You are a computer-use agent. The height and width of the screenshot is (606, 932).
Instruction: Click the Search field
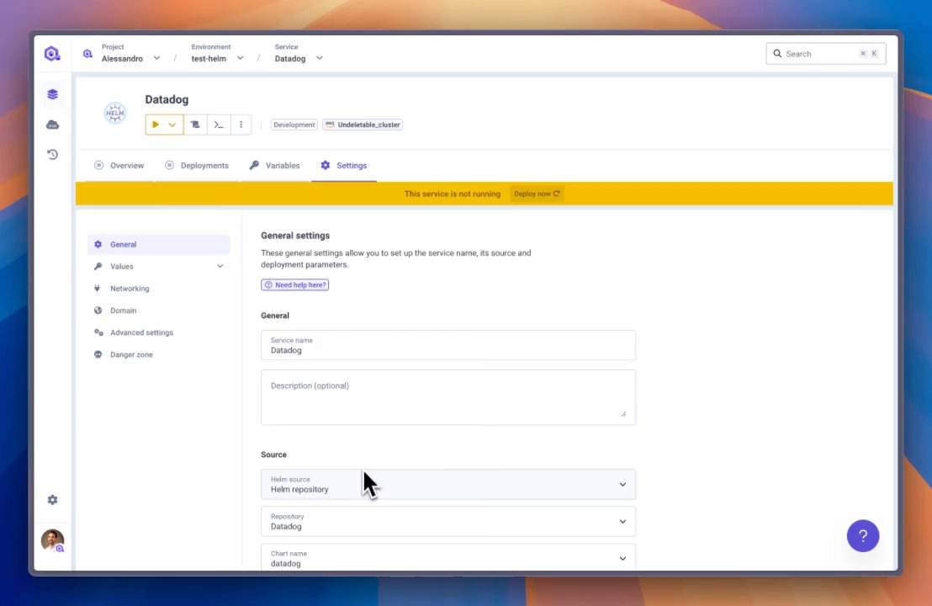(826, 54)
